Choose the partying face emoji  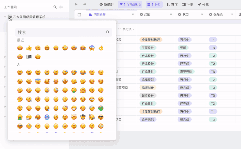pyautogui.click(x=92, y=117)
